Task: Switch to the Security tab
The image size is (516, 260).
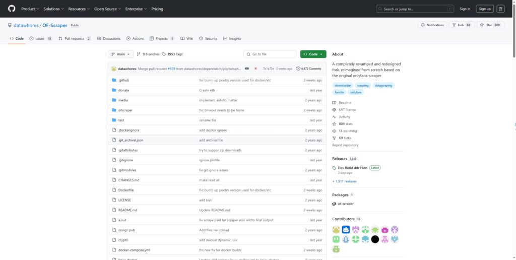Action: point(208,38)
